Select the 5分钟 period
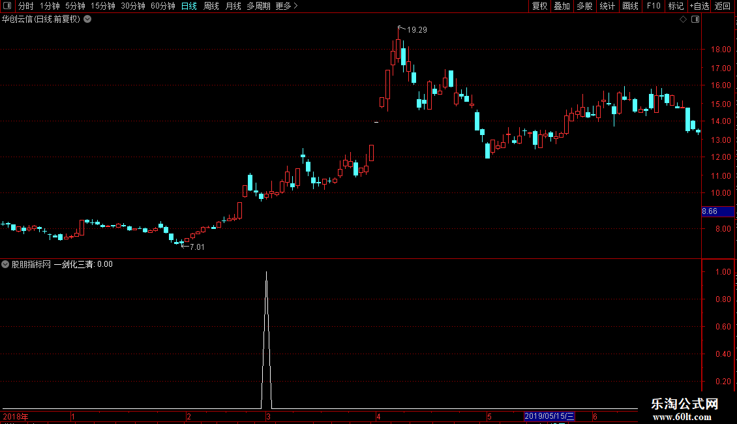Image resolution: width=737 pixels, height=424 pixels. [x=75, y=6]
